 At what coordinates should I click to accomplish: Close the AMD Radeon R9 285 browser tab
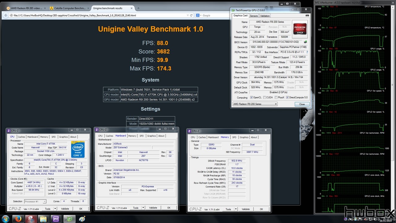[x=45, y=8]
